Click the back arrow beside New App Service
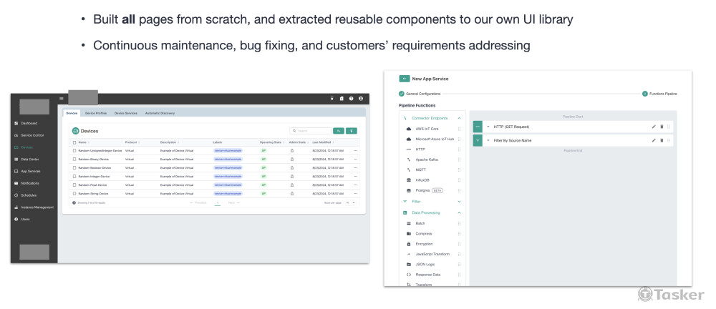Image resolution: width=716 pixels, height=309 pixels. click(405, 79)
